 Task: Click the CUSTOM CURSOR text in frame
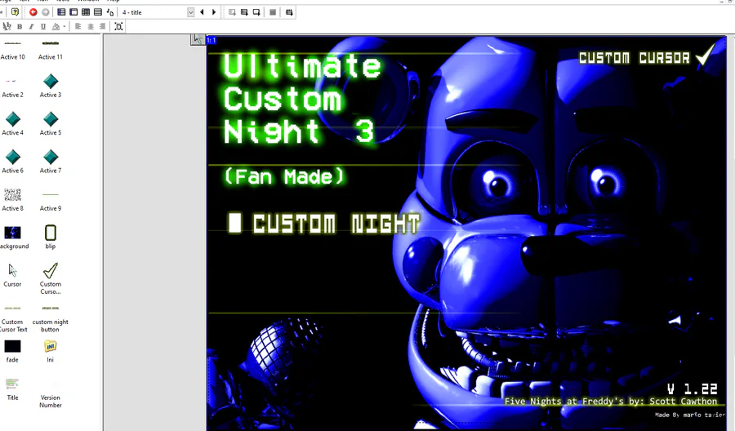click(x=635, y=58)
